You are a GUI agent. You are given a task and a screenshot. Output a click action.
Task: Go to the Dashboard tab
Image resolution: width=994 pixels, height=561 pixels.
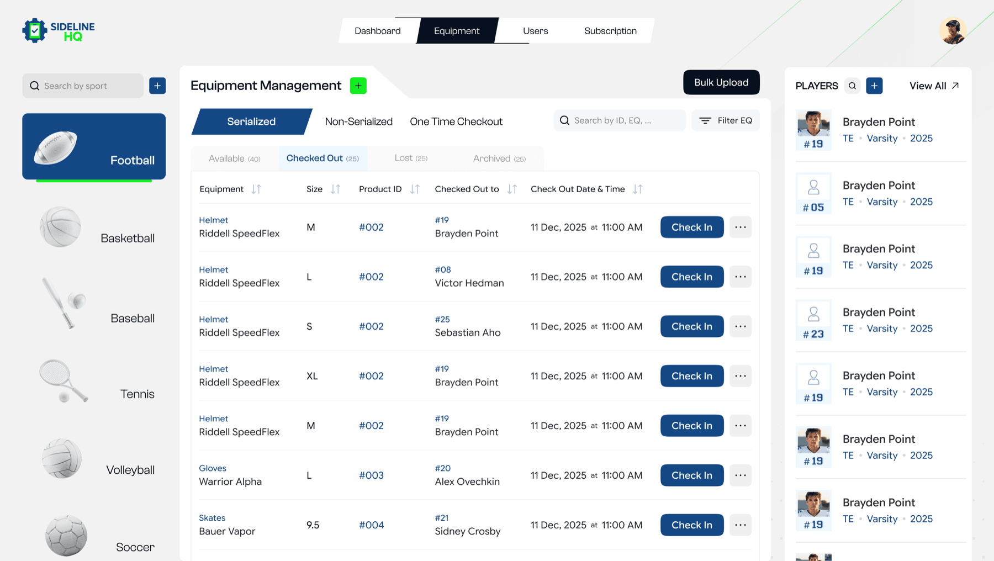point(378,31)
